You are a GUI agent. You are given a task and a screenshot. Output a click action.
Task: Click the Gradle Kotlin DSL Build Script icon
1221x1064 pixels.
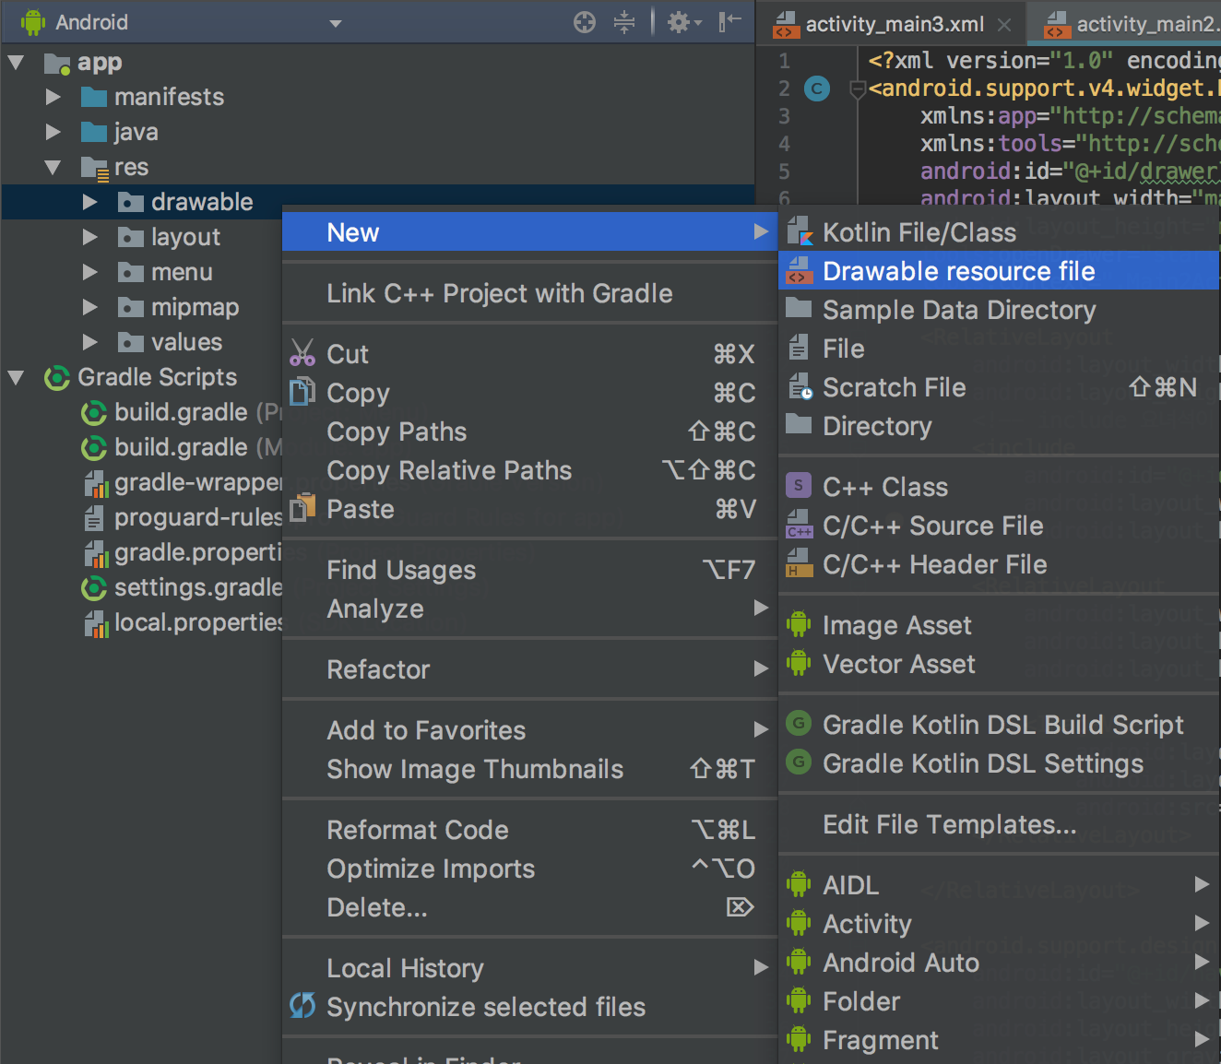(799, 723)
